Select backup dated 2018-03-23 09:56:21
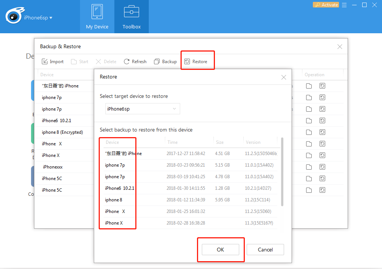 [190, 165]
